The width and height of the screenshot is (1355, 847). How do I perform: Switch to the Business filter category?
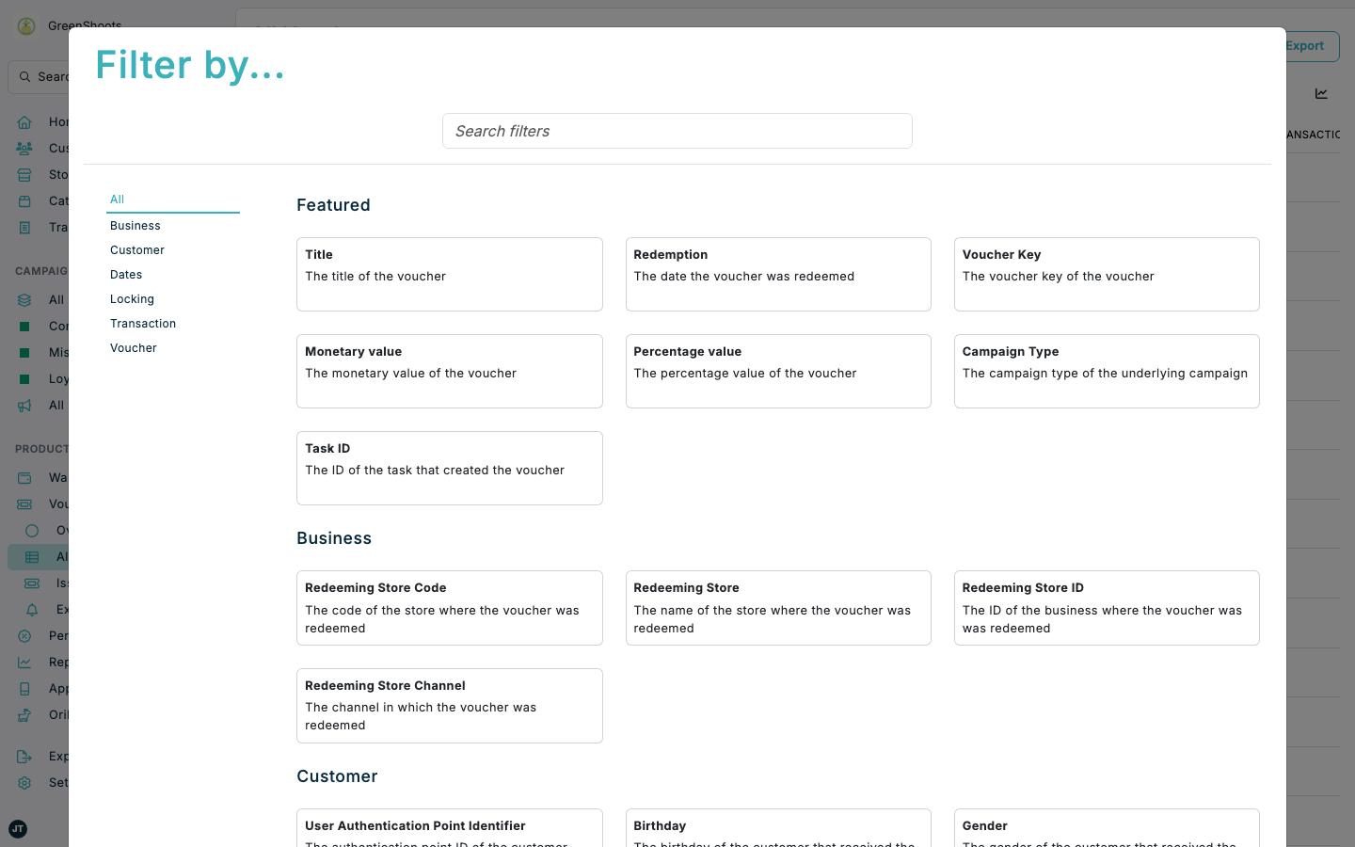pyautogui.click(x=135, y=225)
